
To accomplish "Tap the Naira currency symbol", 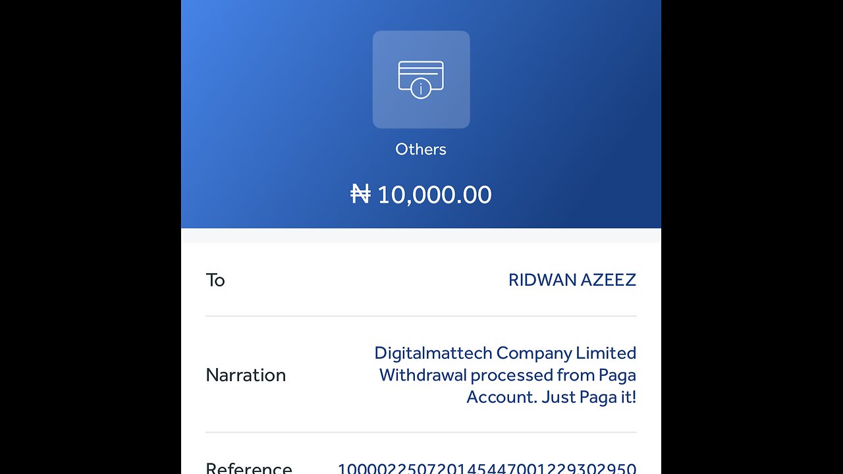I will (360, 194).
